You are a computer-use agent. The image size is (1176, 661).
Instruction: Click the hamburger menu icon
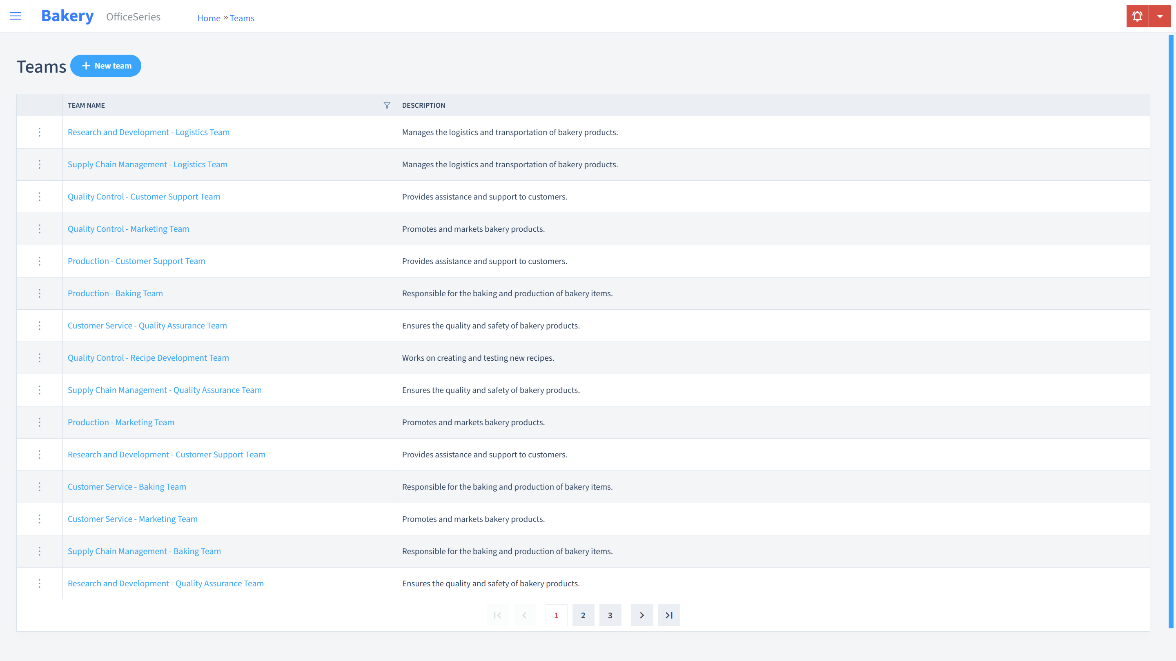pyautogui.click(x=16, y=15)
